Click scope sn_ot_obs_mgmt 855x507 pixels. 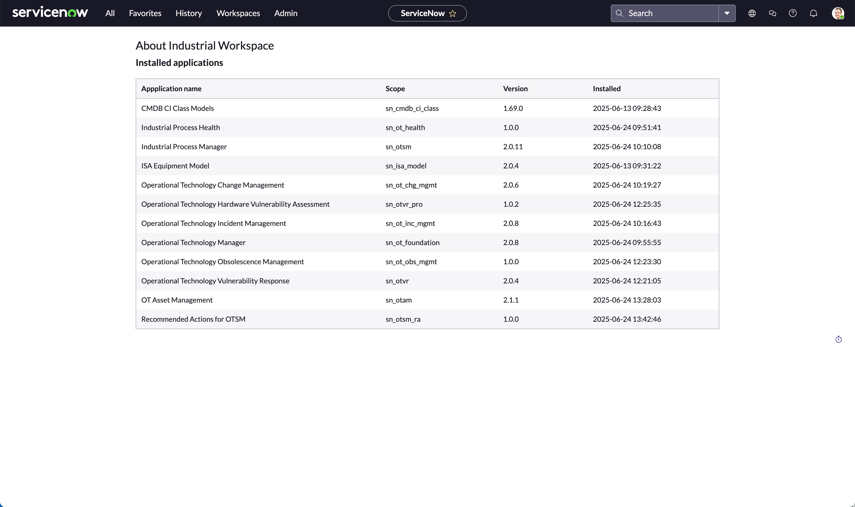[411, 261]
